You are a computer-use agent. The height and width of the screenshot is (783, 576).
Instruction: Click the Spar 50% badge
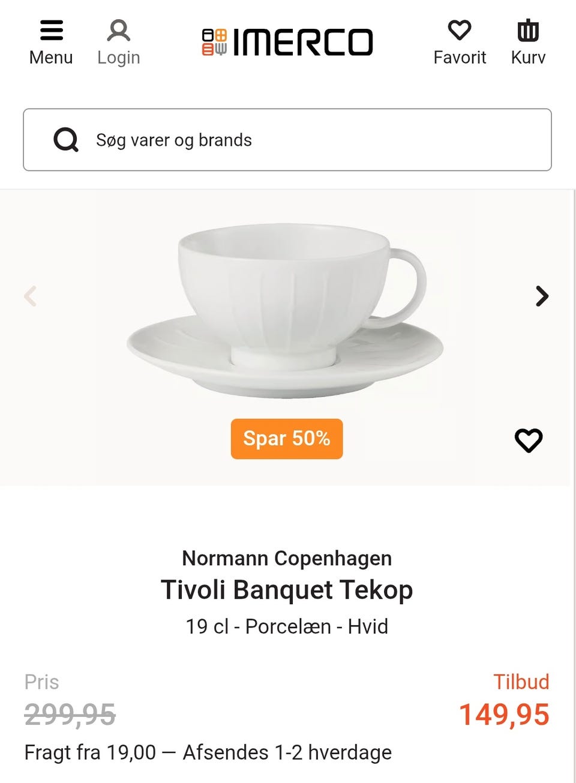click(x=287, y=439)
